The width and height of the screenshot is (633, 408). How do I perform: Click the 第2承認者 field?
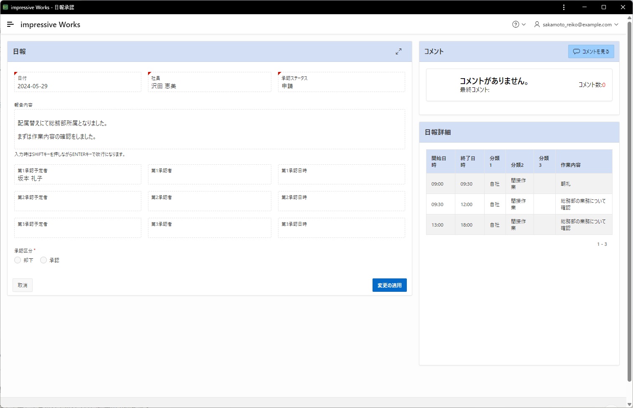point(209,201)
